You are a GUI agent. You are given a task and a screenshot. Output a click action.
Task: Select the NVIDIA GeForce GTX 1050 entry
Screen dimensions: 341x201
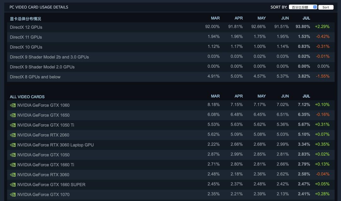click(x=43, y=155)
